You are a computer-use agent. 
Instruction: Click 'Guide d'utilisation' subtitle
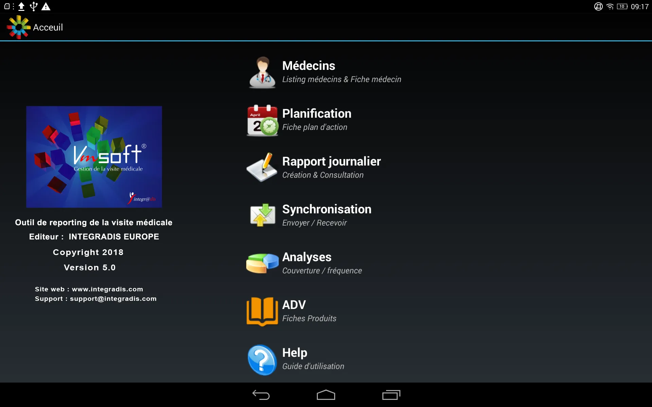(313, 366)
